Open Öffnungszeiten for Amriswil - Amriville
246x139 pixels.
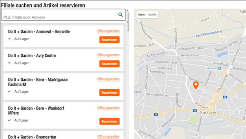[108, 31]
